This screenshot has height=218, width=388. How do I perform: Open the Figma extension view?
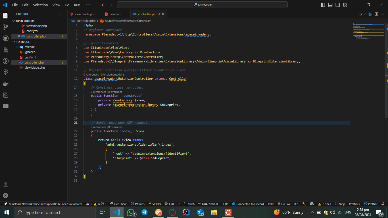pos(5,72)
